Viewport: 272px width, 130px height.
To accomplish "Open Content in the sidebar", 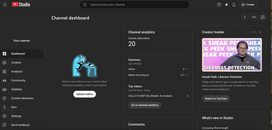I will tap(16, 63).
